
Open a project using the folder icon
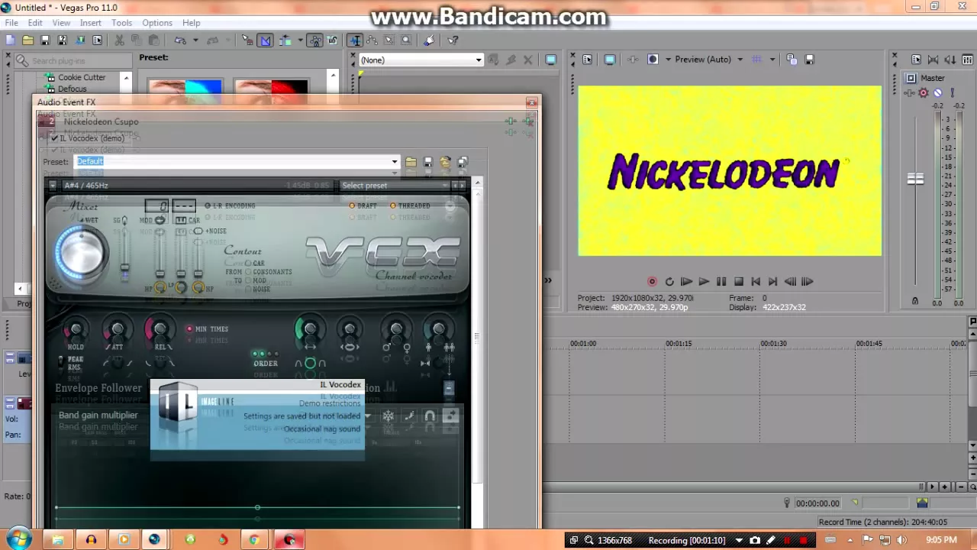(x=28, y=40)
